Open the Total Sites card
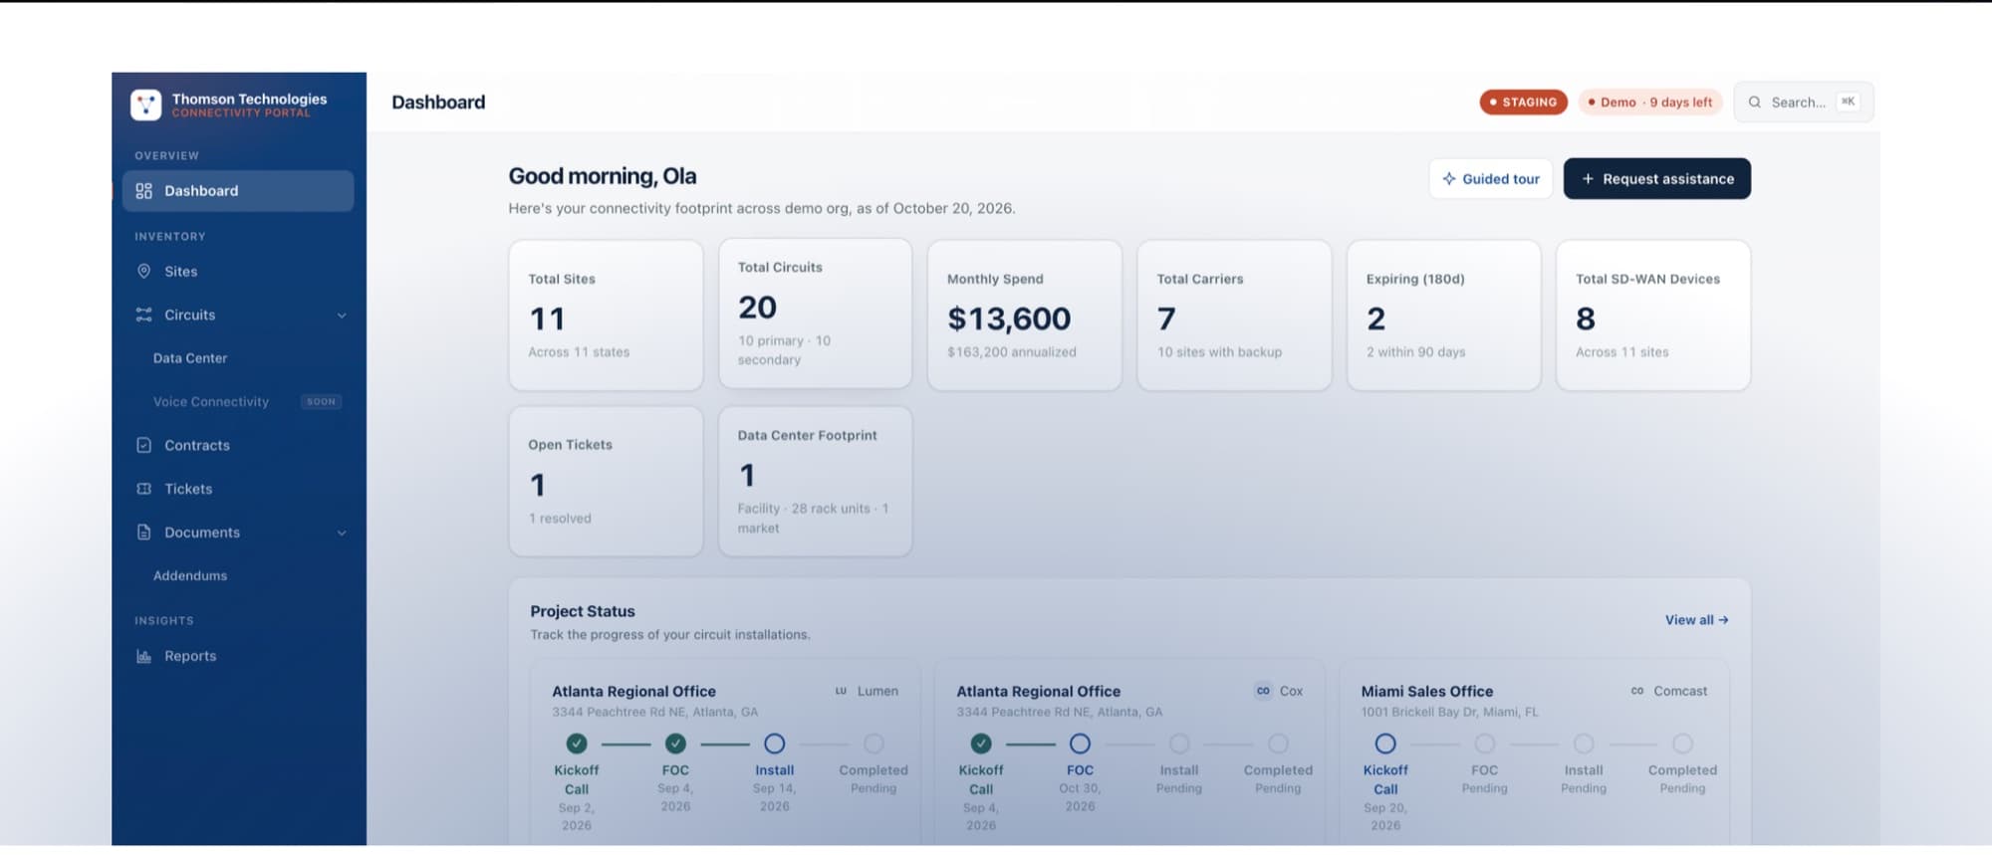The width and height of the screenshot is (1992, 855). [606, 316]
